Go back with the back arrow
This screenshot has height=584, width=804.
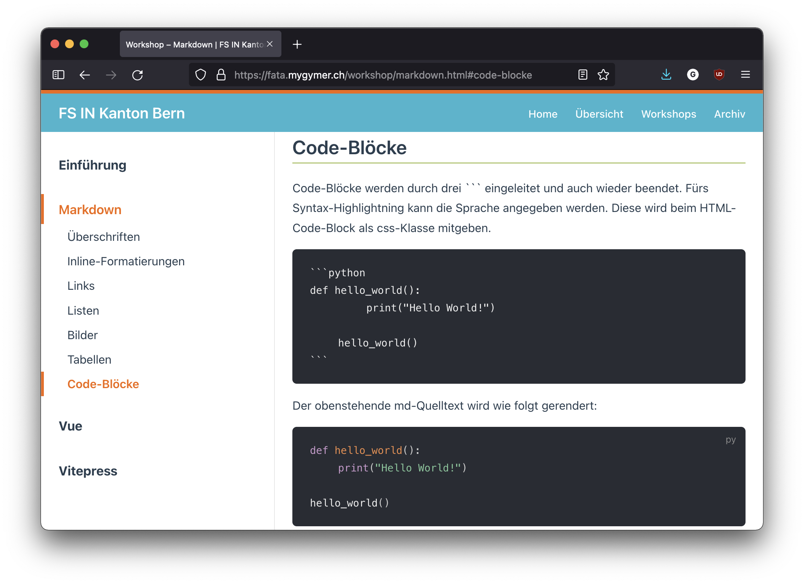coord(85,75)
